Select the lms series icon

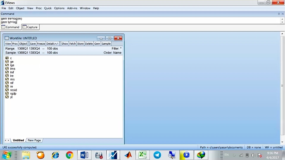click(x=7, y=69)
